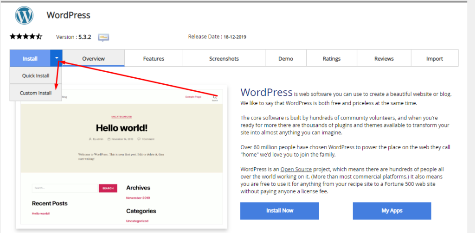Click the red SEARCH button in the preview

point(108,188)
